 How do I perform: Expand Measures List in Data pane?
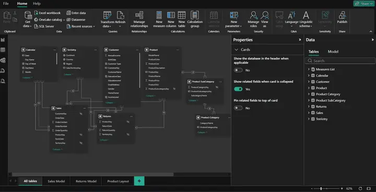(309, 69)
